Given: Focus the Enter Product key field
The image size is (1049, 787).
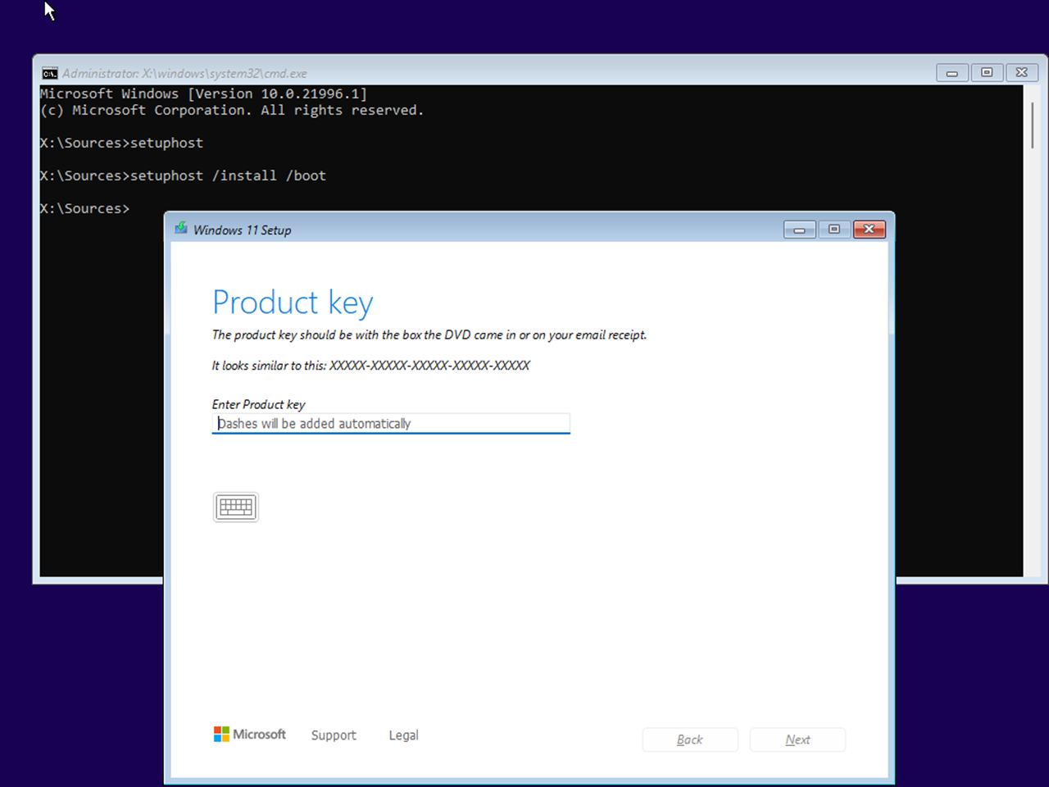Looking at the screenshot, I should (x=391, y=423).
